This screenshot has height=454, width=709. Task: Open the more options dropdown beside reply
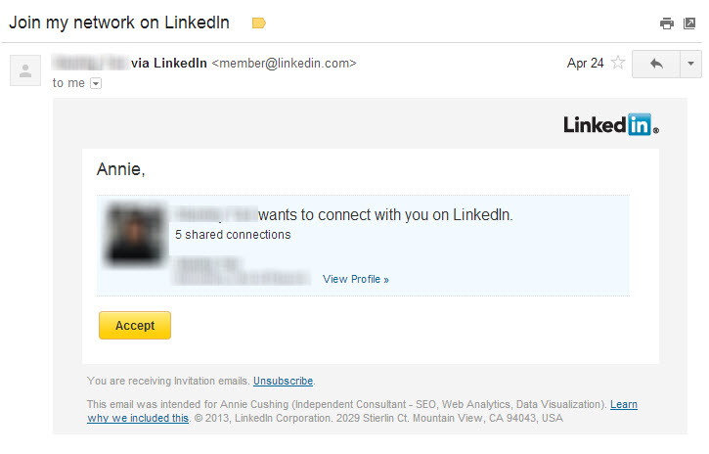(x=689, y=64)
